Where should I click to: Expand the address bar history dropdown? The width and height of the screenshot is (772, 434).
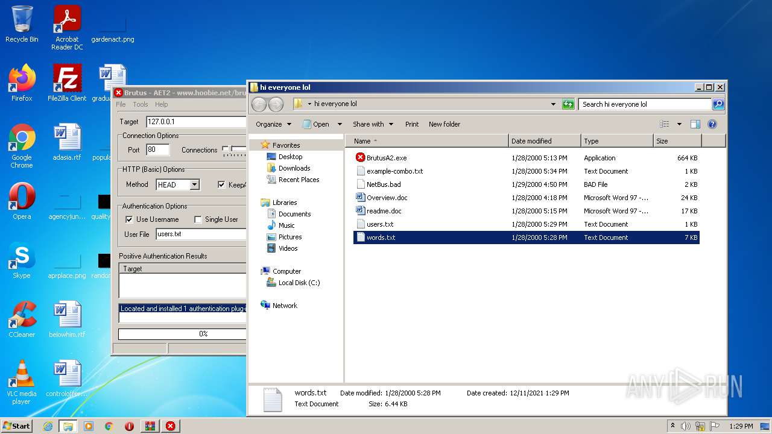[x=553, y=104]
